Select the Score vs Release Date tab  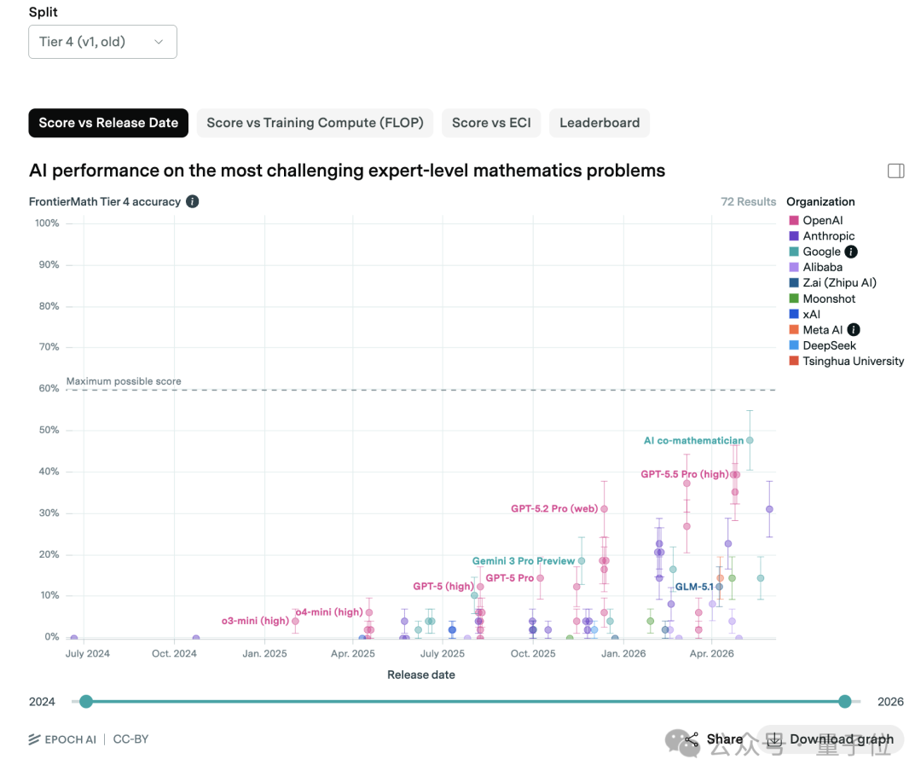[108, 123]
